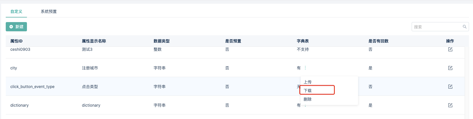Open the three-dot menu in city row
Viewport: 473px width, 119px height.
[x=305, y=68]
